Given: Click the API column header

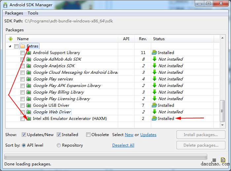Looking at the screenshot, I should 126,39.
